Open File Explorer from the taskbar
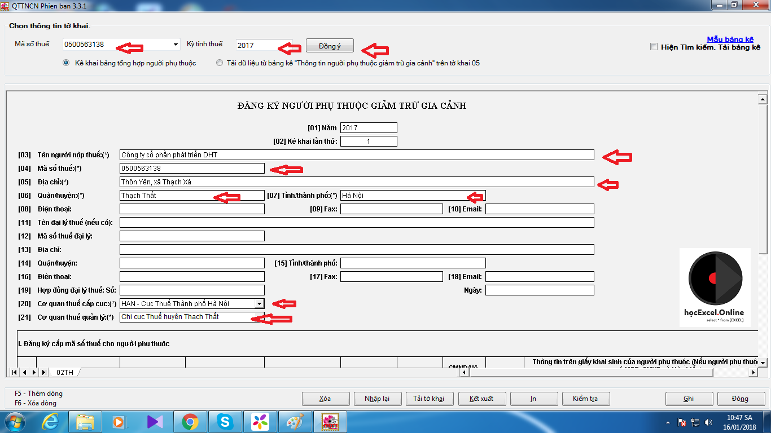Viewport: 771px width, 433px height. pyautogui.click(x=85, y=421)
